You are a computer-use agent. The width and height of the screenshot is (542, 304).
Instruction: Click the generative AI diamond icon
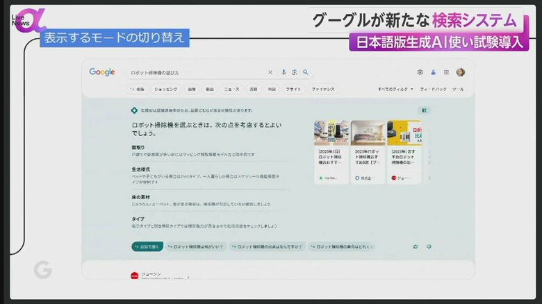(135, 110)
